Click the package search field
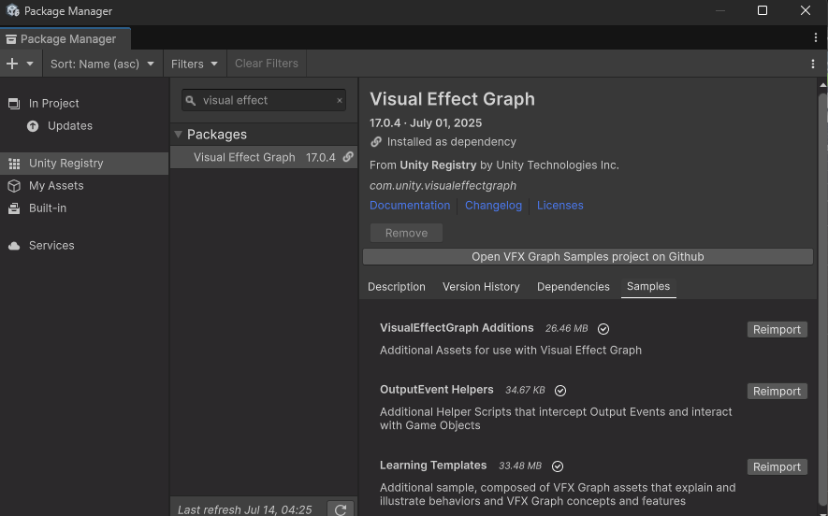828x516 pixels. [264, 100]
